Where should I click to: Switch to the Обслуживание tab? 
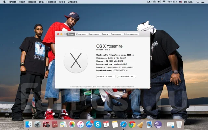(x=131, y=34)
